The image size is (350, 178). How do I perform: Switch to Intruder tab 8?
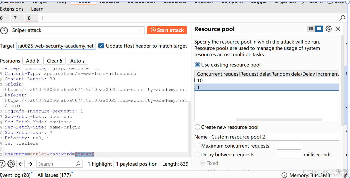(31, 18)
